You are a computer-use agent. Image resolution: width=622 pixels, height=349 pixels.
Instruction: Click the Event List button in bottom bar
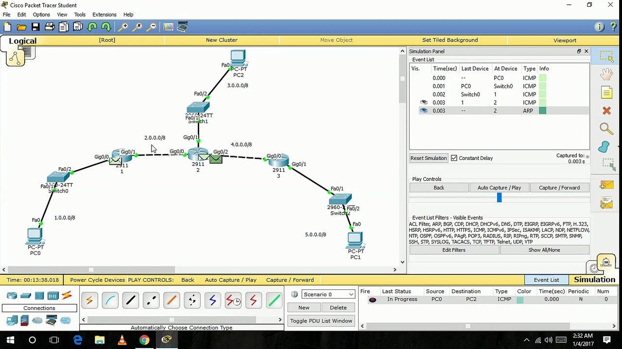546,280
